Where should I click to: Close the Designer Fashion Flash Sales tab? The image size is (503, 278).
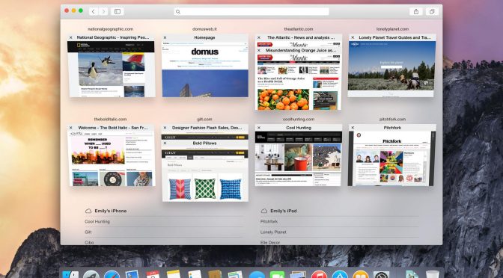(x=165, y=128)
